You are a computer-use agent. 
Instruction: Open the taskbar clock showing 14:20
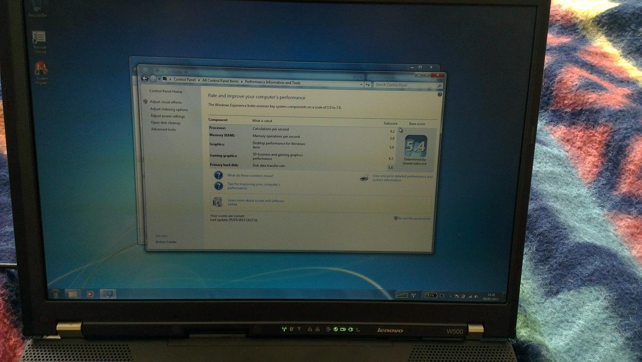pyautogui.click(x=491, y=297)
